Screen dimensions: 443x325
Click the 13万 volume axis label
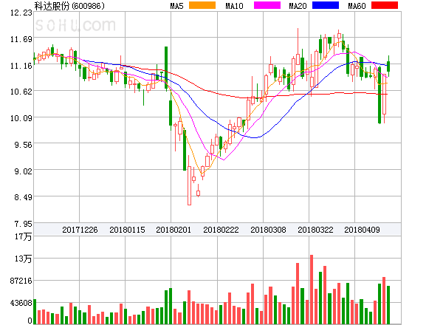23,259
